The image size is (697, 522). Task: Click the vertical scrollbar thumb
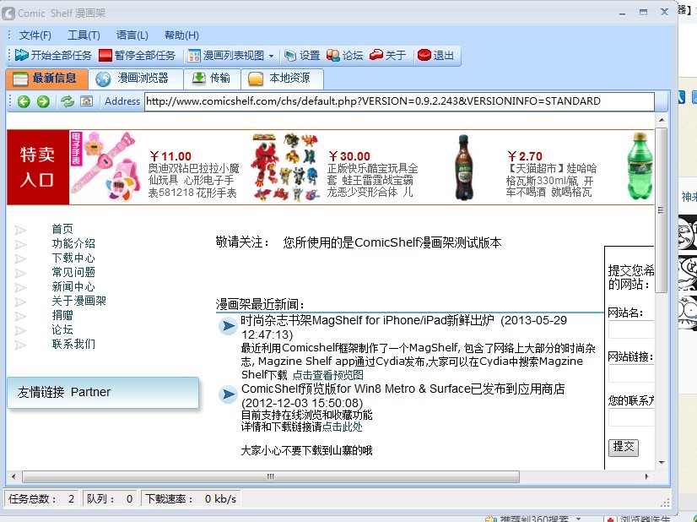(662, 210)
